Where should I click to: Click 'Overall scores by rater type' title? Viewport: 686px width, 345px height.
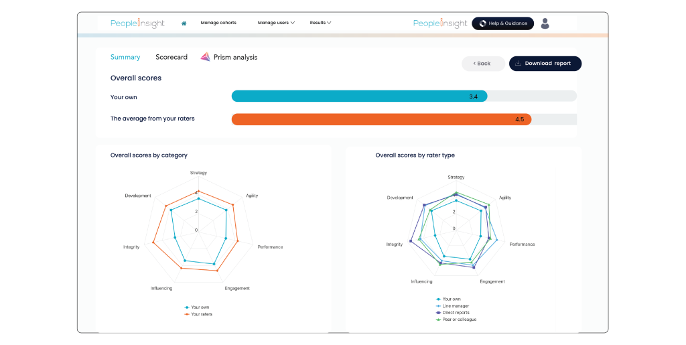pos(415,155)
